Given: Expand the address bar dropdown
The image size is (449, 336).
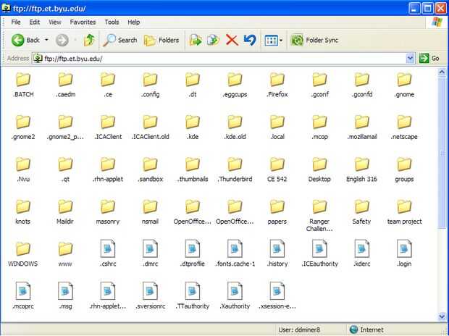Looking at the screenshot, I should (x=411, y=59).
